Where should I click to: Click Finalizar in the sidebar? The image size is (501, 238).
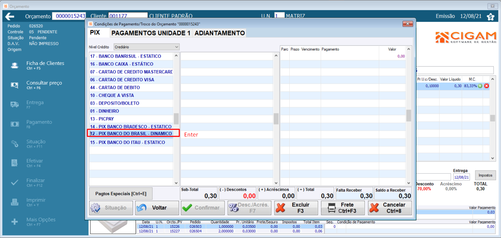[x=35, y=182]
